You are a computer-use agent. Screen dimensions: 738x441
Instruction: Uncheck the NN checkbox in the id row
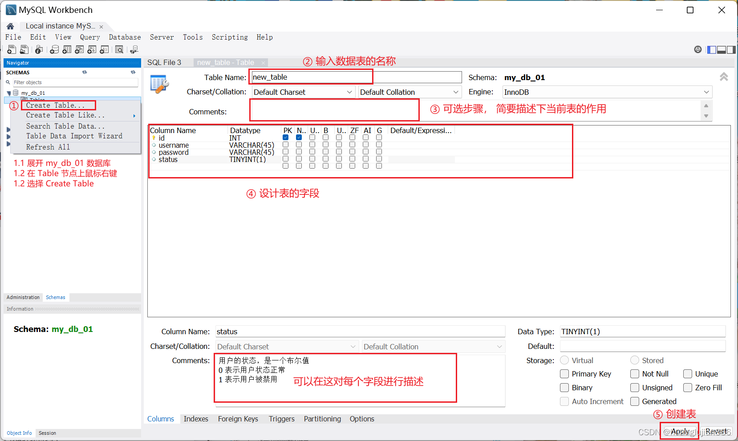point(299,138)
